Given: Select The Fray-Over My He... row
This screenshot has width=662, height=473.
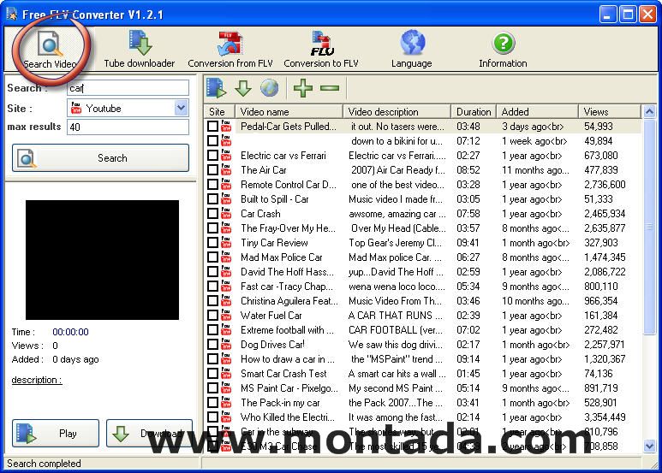Looking at the screenshot, I should [x=423, y=228].
